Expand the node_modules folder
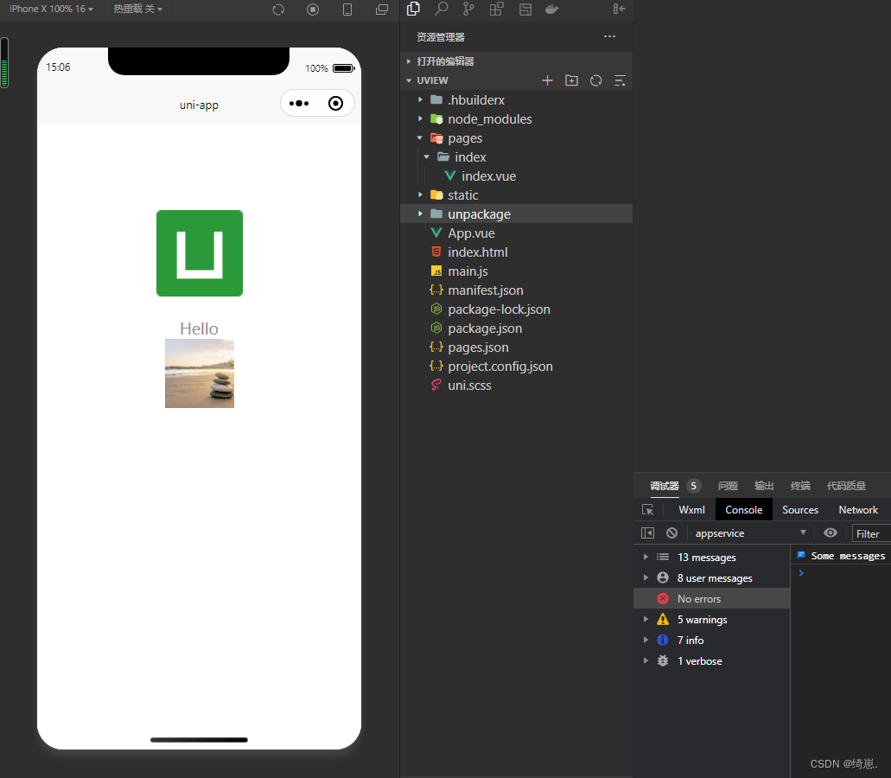The image size is (891, 778). (x=419, y=118)
